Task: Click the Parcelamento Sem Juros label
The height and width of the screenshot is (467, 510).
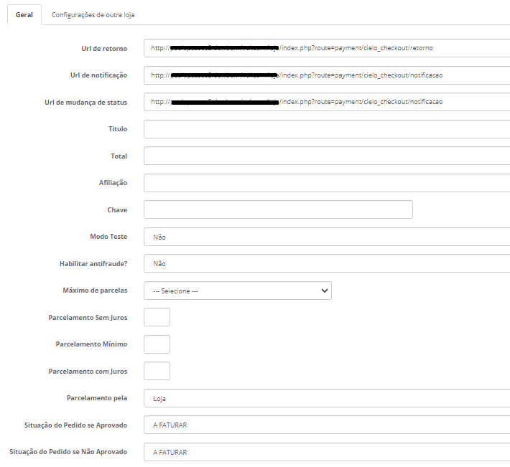Action: coord(88,318)
